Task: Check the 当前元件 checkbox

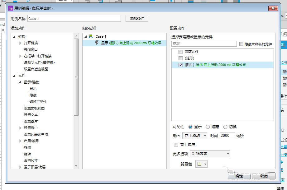Action: point(180,52)
